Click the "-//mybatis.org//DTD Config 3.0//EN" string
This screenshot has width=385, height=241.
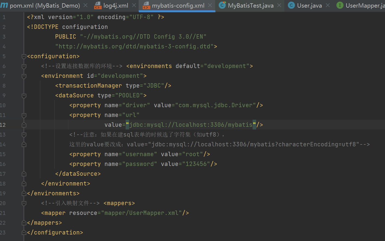143,37
